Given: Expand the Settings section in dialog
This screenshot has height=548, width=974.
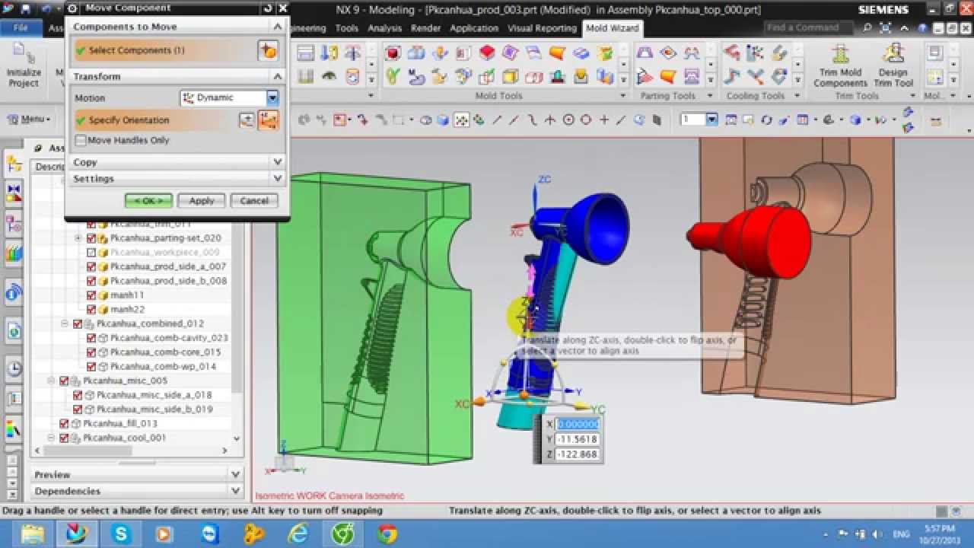Looking at the screenshot, I should (277, 178).
